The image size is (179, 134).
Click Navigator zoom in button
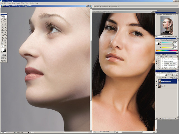tap(176, 36)
